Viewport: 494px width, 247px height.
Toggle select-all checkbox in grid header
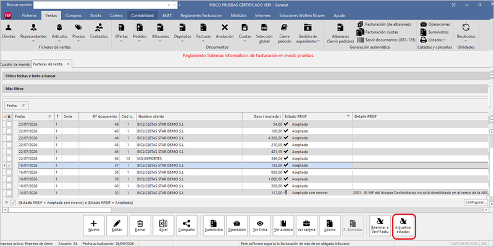9,116
